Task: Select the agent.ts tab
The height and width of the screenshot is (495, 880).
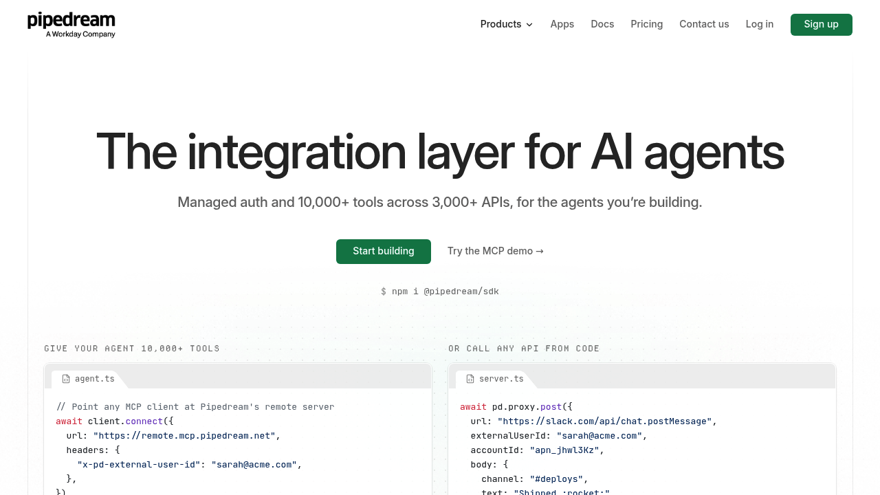Action: point(88,379)
